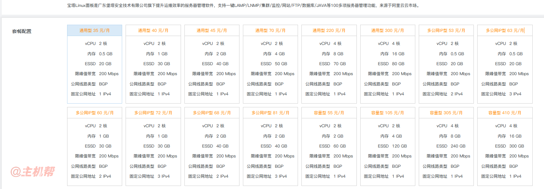
Task: Click 80 GB ESSD in 通用型 300 card
Action: [398, 64]
